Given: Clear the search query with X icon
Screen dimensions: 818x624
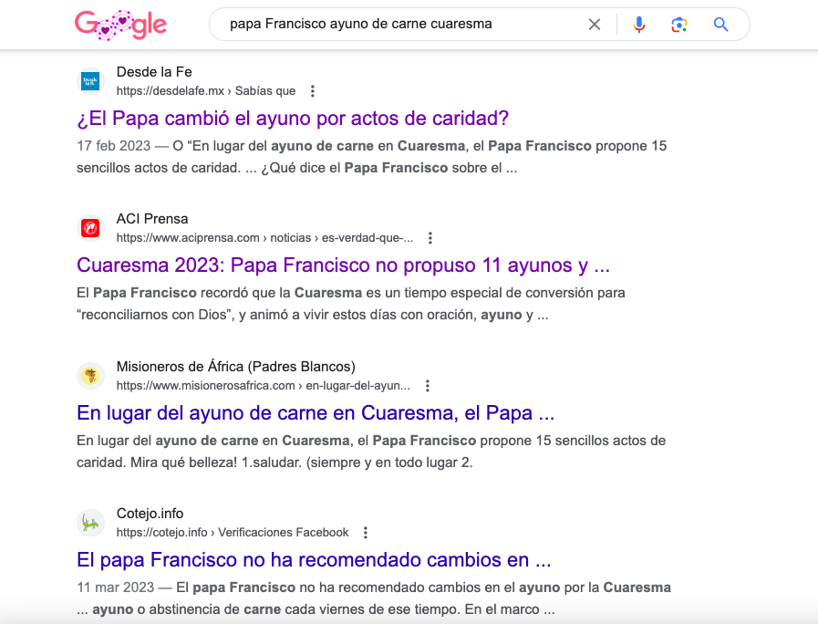Looking at the screenshot, I should [595, 25].
